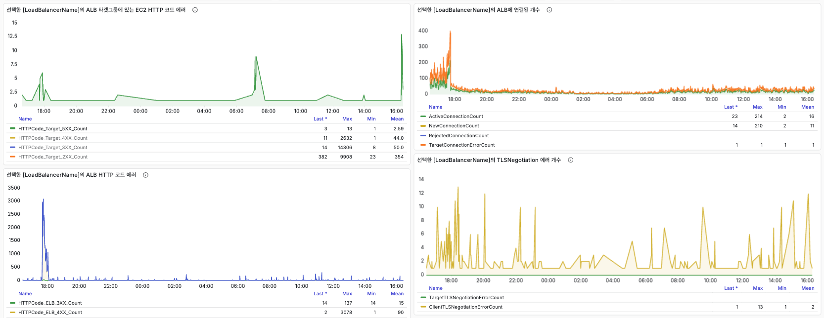Sort ALB HTTP code error legend by Last
This screenshot has width=824, height=318.
coord(320,294)
